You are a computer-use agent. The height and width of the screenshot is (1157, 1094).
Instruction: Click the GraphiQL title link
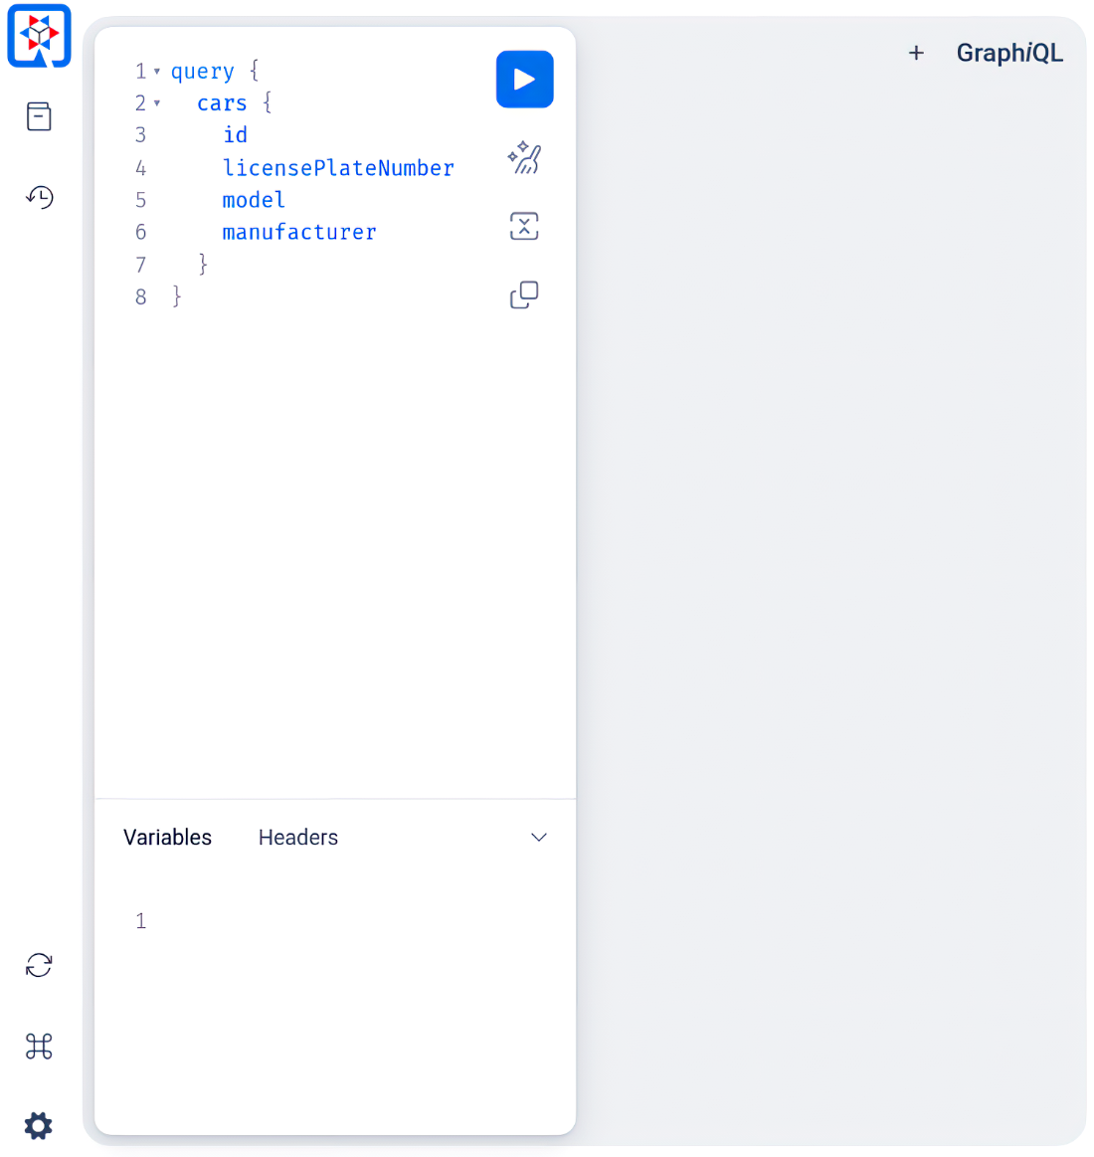(x=1009, y=53)
